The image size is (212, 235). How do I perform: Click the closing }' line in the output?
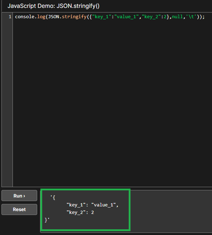tap(47, 220)
